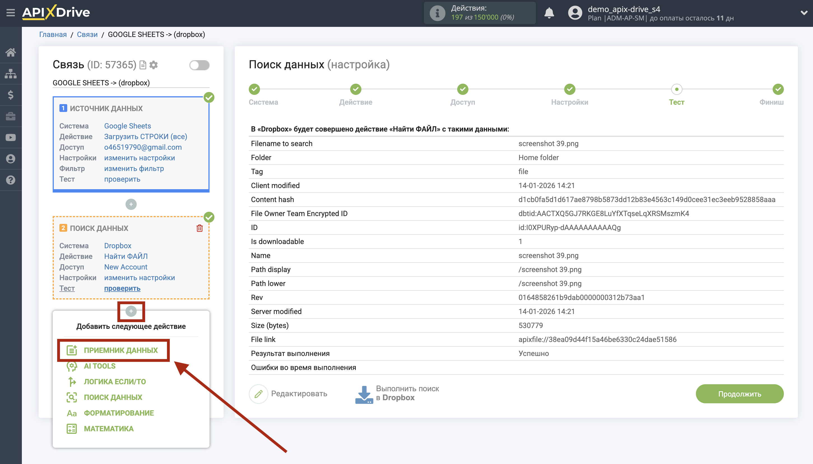Open connection settings gear icon

pyautogui.click(x=154, y=65)
